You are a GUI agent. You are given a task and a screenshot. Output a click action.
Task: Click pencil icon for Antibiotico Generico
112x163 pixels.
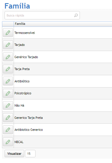(x=8, y=130)
